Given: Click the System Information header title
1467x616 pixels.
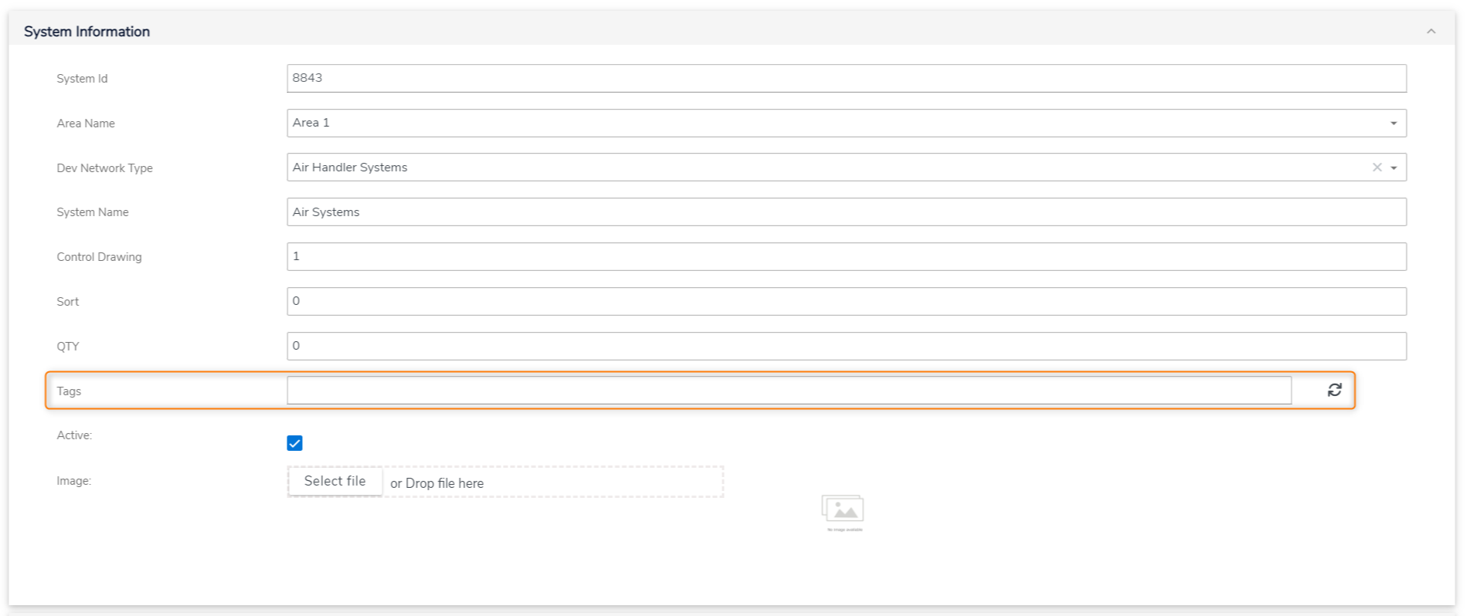Looking at the screenshot, I should [x=87, y=32].
